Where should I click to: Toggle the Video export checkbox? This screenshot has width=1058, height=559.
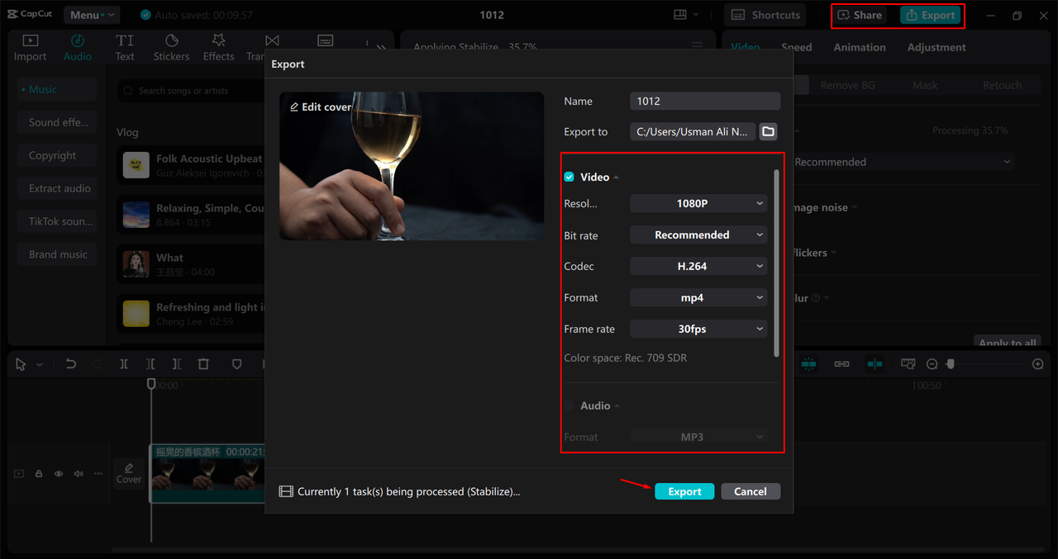[569, 177]
